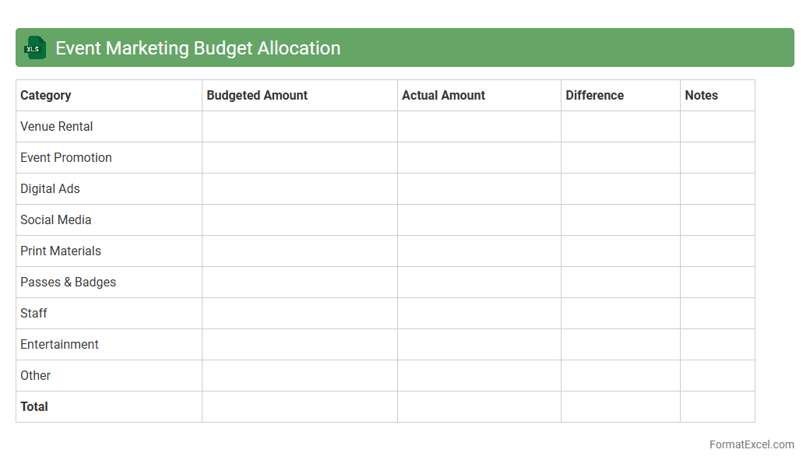The width and height of the screenshot is (810, 467).
Task: Select Budgeted Amount cell in Total row
Action: [300, 407]
